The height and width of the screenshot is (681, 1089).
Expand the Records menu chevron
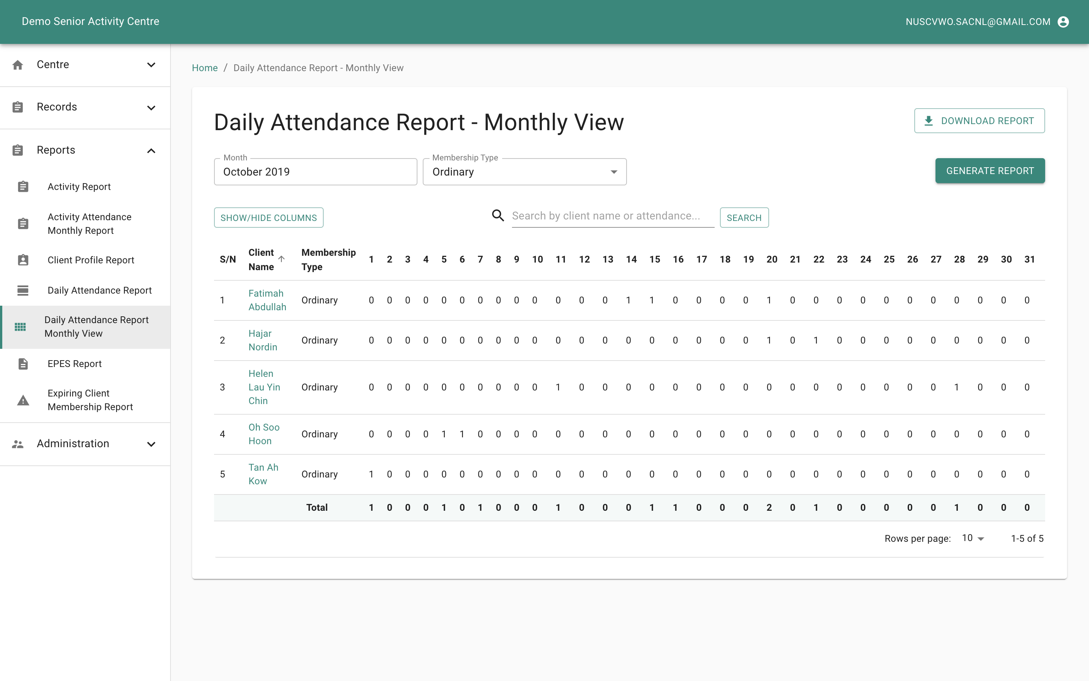click(151, 108)
